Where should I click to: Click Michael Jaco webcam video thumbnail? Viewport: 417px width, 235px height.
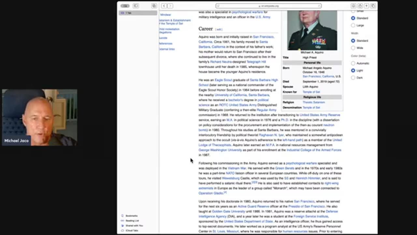39,117
